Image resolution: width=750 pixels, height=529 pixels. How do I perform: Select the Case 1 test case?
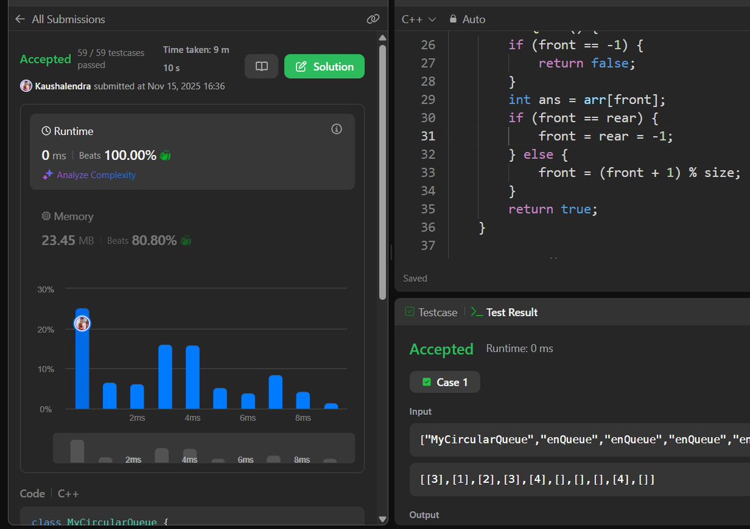click(445, 382)
